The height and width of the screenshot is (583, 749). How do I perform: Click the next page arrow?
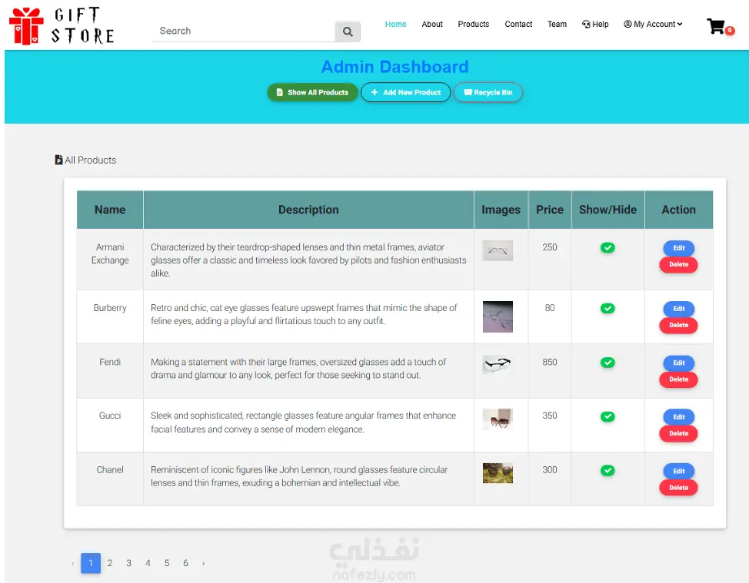204,564
